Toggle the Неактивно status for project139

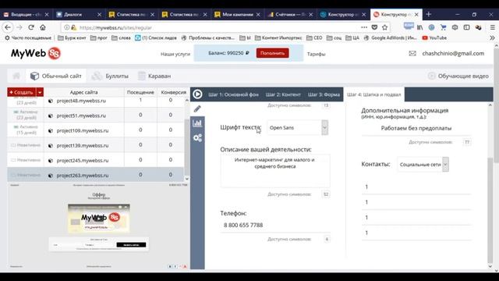(x=26, y=145)
